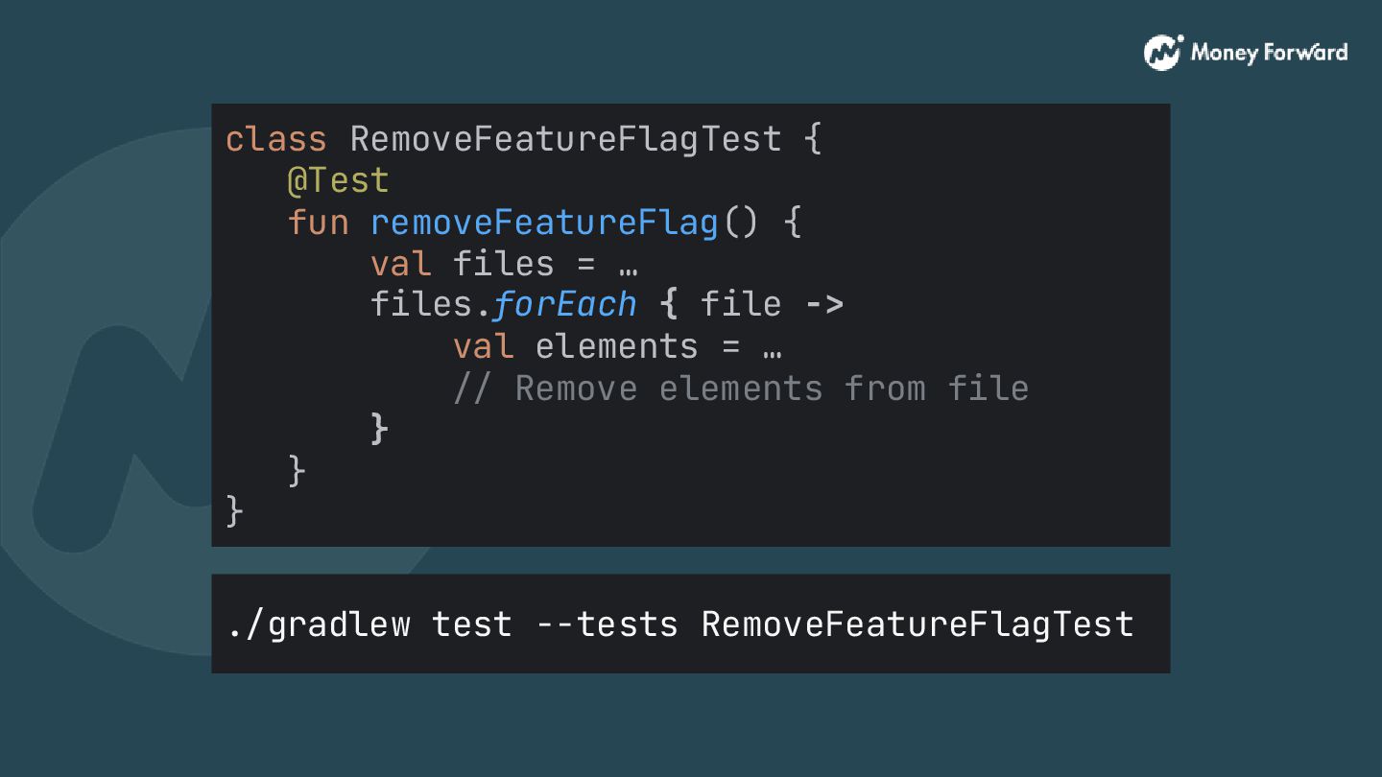
Task: Click the forEach call in italics
Action: (x=565, y=305)
